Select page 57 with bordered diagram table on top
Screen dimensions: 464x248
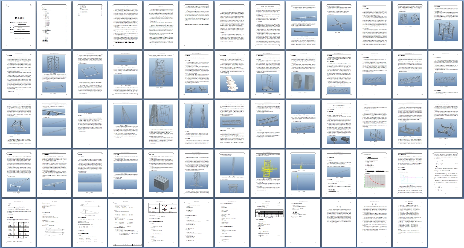[x=161, y=223]
